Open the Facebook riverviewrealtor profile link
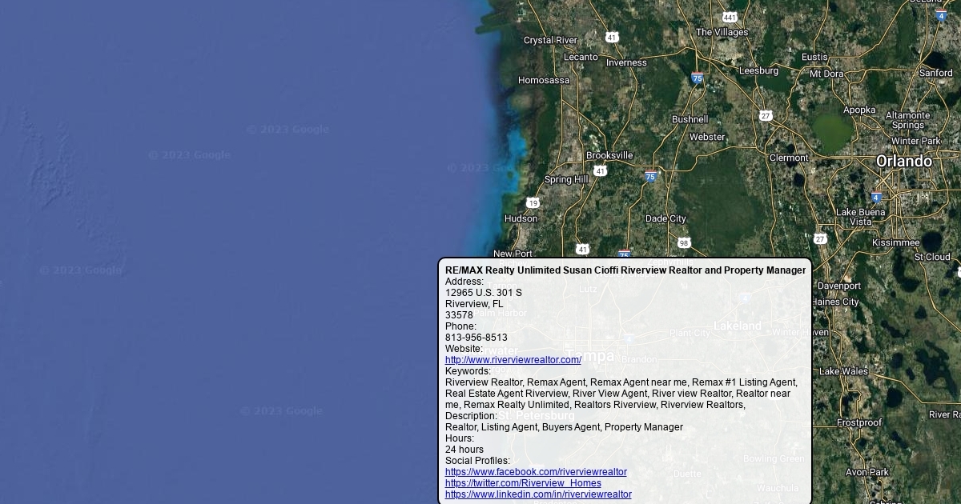Viewport: 961px width, 504px height. pyautogui.click(x=536, y=472)
